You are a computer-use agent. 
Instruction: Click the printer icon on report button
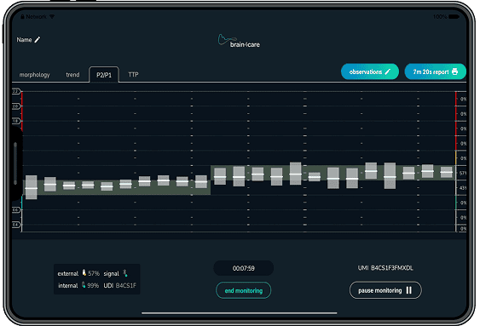tap(455, 71)
